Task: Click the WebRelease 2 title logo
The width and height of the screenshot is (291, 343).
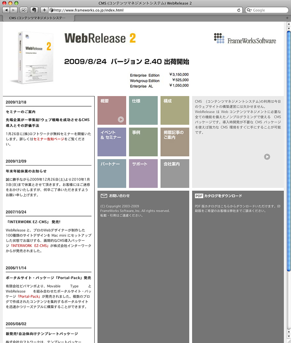Action: point(100,38)
